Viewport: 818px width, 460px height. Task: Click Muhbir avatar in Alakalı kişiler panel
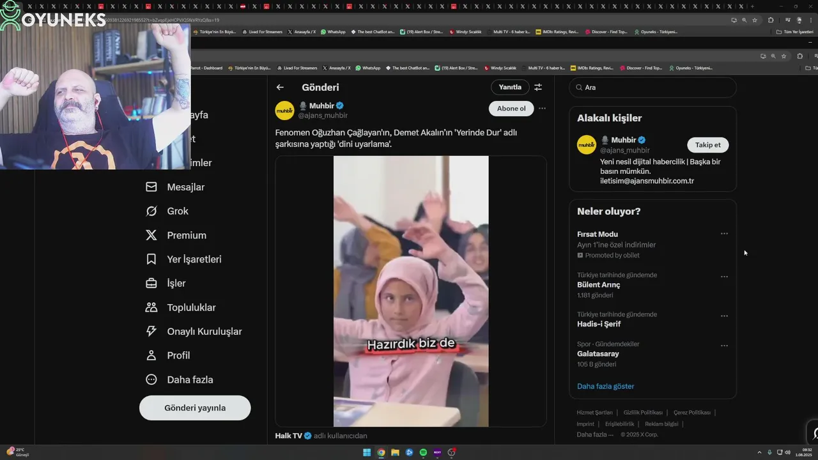coord(587,144)
